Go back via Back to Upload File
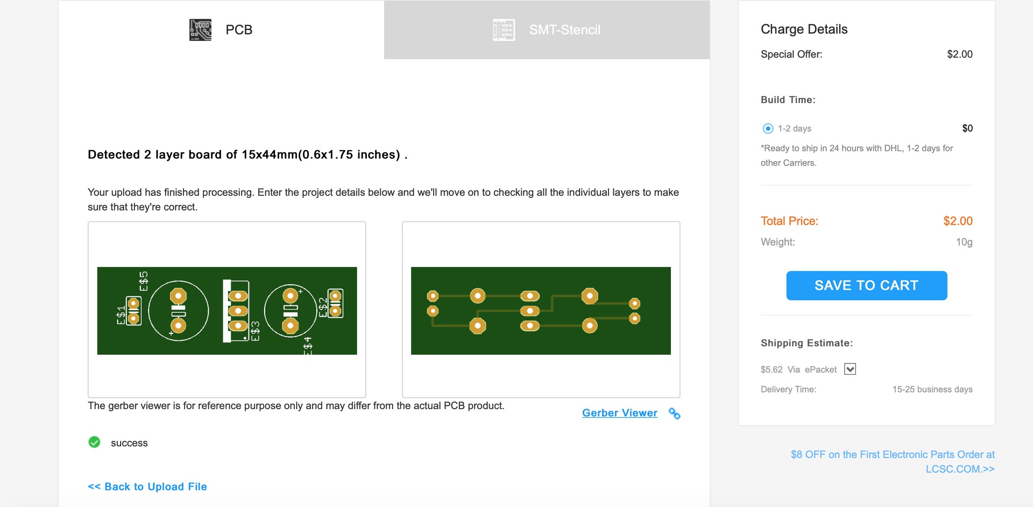 point(147,487)
